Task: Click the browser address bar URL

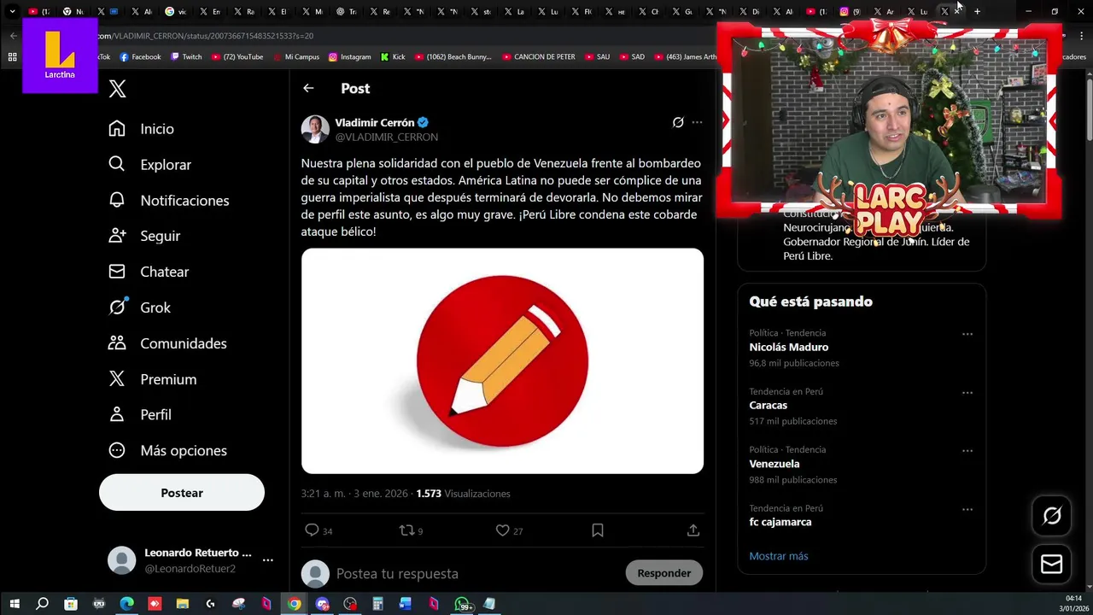Action: coord(205,36)
